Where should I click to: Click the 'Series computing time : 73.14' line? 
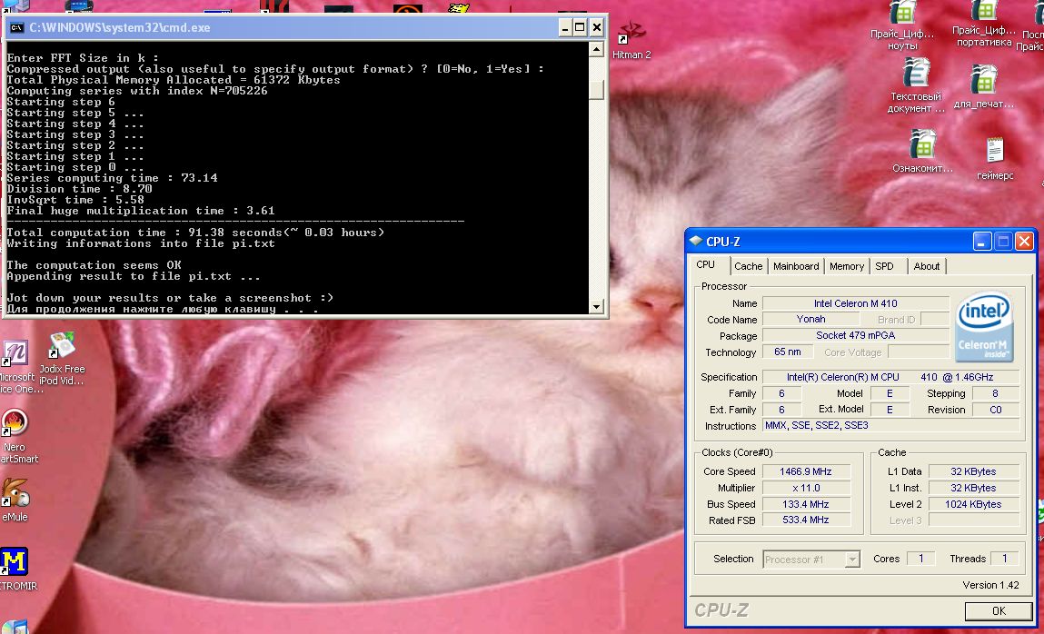(112, 178)
